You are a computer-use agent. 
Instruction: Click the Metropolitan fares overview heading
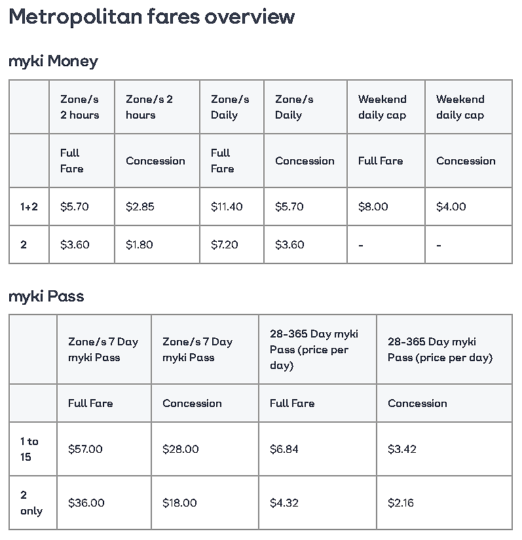coord(152,16)
